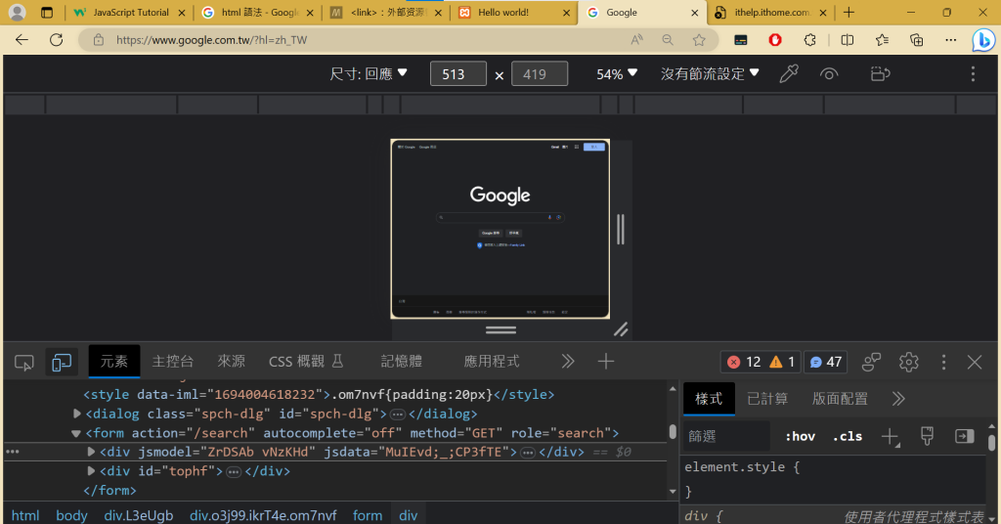Open the 沒有節流設定 throttling dropdown
Image resolution: width=1001 pixels, height=524 pixels.
[710, 74]
